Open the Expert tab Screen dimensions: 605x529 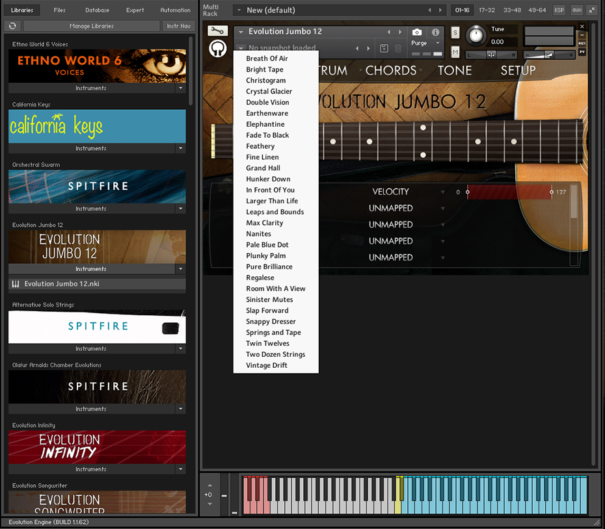click(135, 10)
